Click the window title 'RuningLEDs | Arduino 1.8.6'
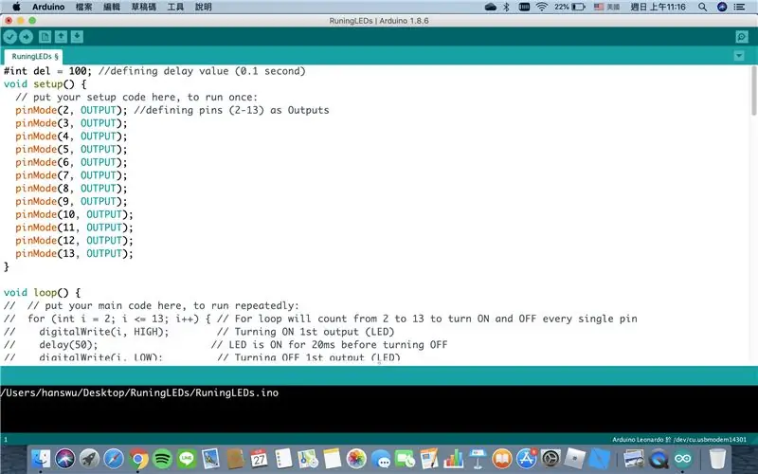Screen dimensions: 758x474 click(378, 21)
